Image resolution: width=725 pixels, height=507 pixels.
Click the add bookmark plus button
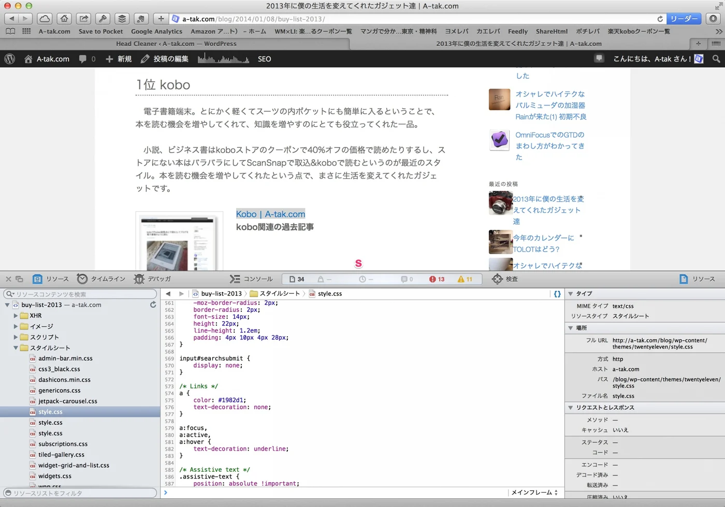tap(161, 19)
